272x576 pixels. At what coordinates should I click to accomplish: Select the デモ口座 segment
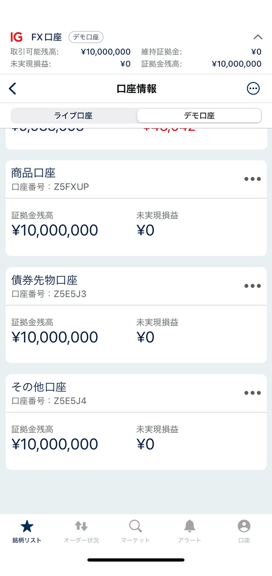pyautogui.click(x=199, y=116)
